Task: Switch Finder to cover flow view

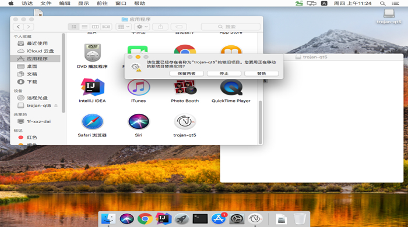Action: tap(106, 27)
